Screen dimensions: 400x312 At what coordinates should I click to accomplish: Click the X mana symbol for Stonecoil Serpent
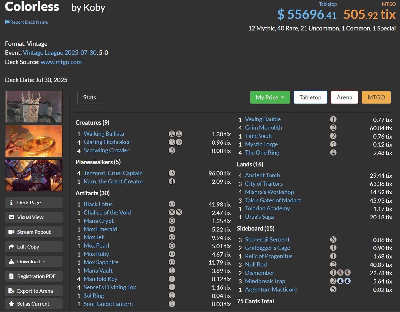click(x=333, y=240)
